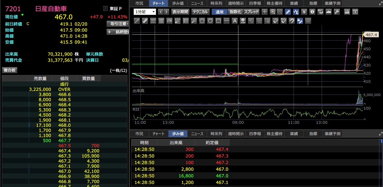The width and height of the screenshot is (383, 187).
Task: Click the 約定値 column header
Action: [212, 142]
